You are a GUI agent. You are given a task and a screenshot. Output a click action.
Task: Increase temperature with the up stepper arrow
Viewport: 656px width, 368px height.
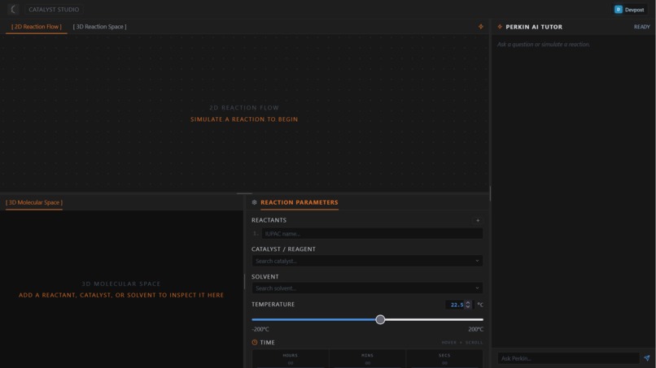468,302
